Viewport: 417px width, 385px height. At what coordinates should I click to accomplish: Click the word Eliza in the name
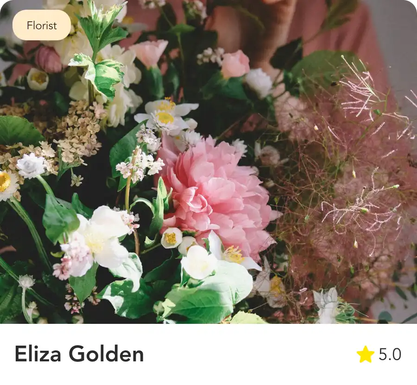coord(38,354)
